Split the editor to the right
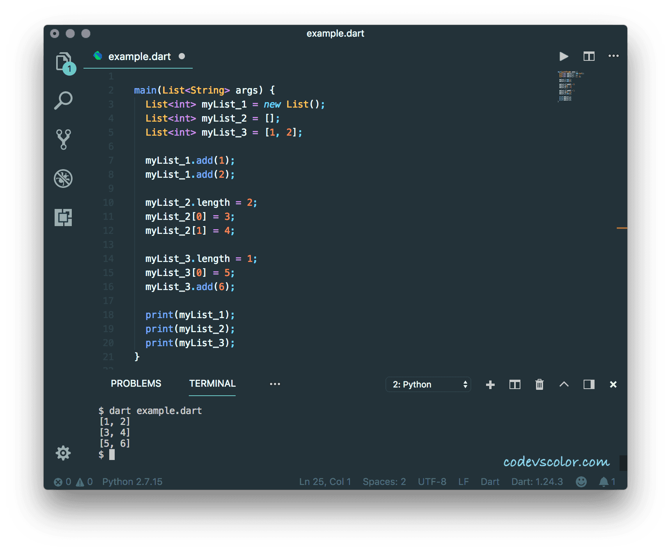The width and height of the screenshot is (671, 552). (x=589, y=57)
